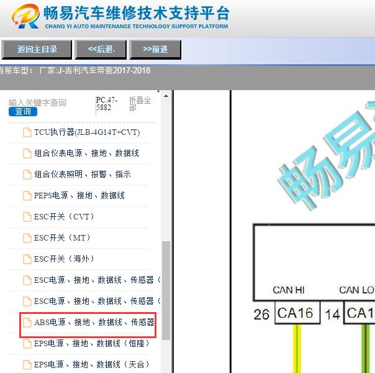Open 组合仪表电源、接地、数据线 item
This screenshot has width=375, height=373.
point(86,153)
